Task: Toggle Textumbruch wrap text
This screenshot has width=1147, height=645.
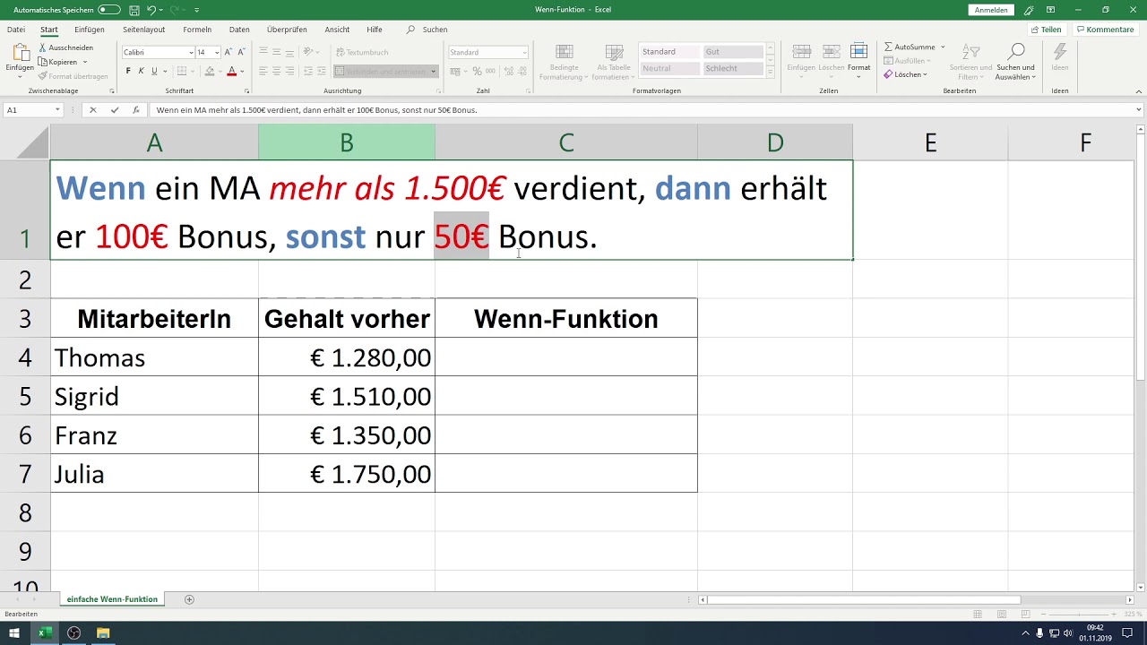Action: (361, 53)
